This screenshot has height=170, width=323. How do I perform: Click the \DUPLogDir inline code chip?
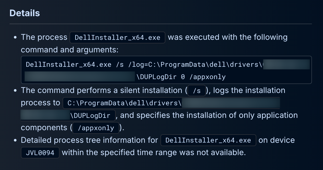(92, 116)
